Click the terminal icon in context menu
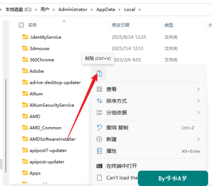Screen dimensions: 212x186 pyautogui.click(x=99, y=166)
